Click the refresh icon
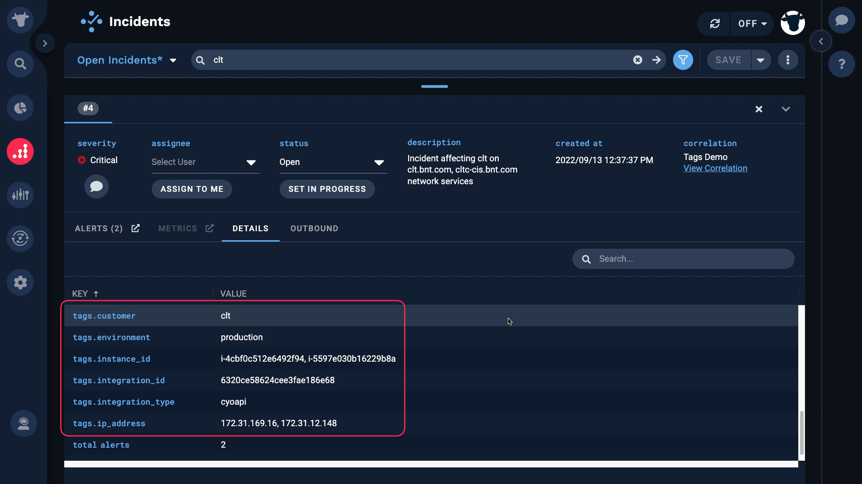The height and width of the screenshot is (484, 862). coord(715,23)
